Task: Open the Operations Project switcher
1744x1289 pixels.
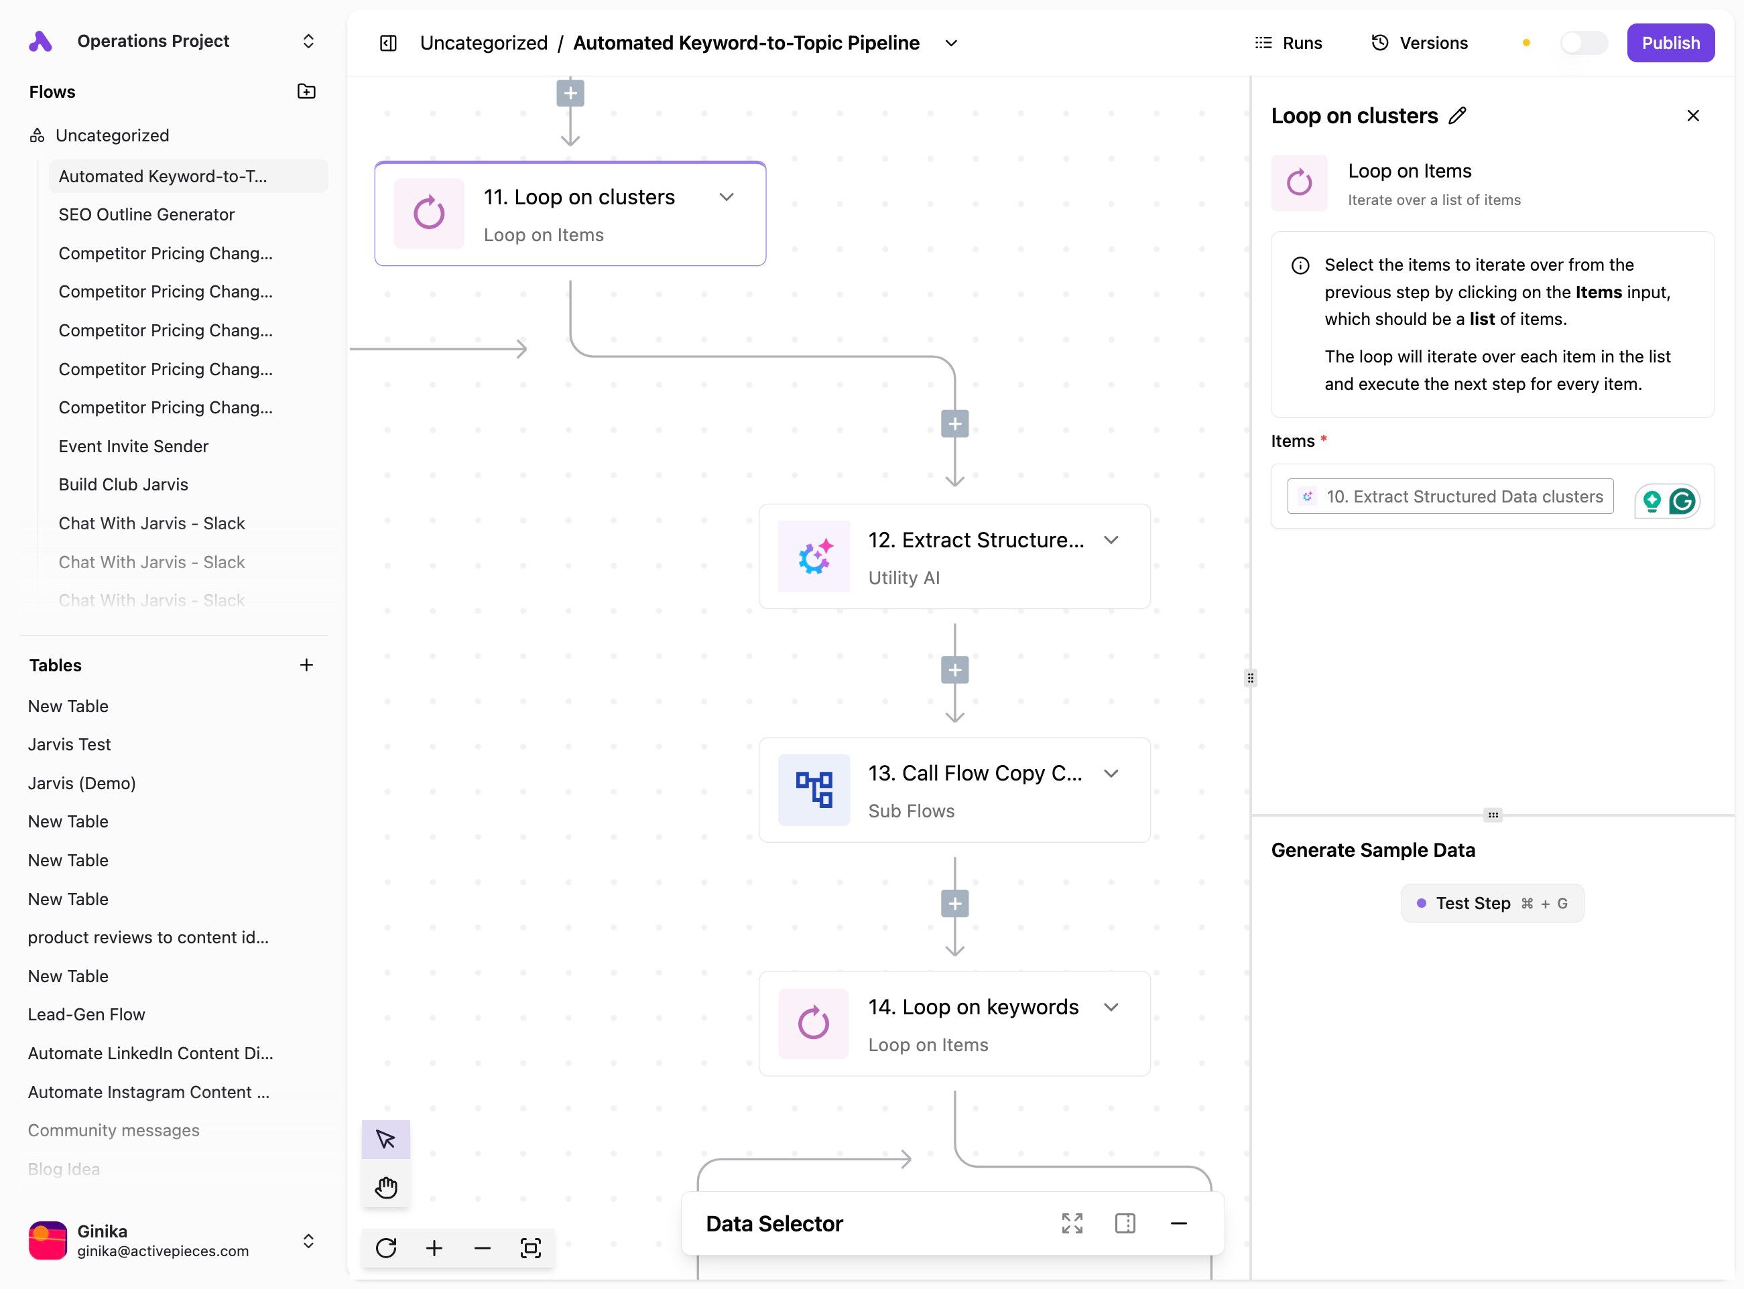Action: [308, 41]
